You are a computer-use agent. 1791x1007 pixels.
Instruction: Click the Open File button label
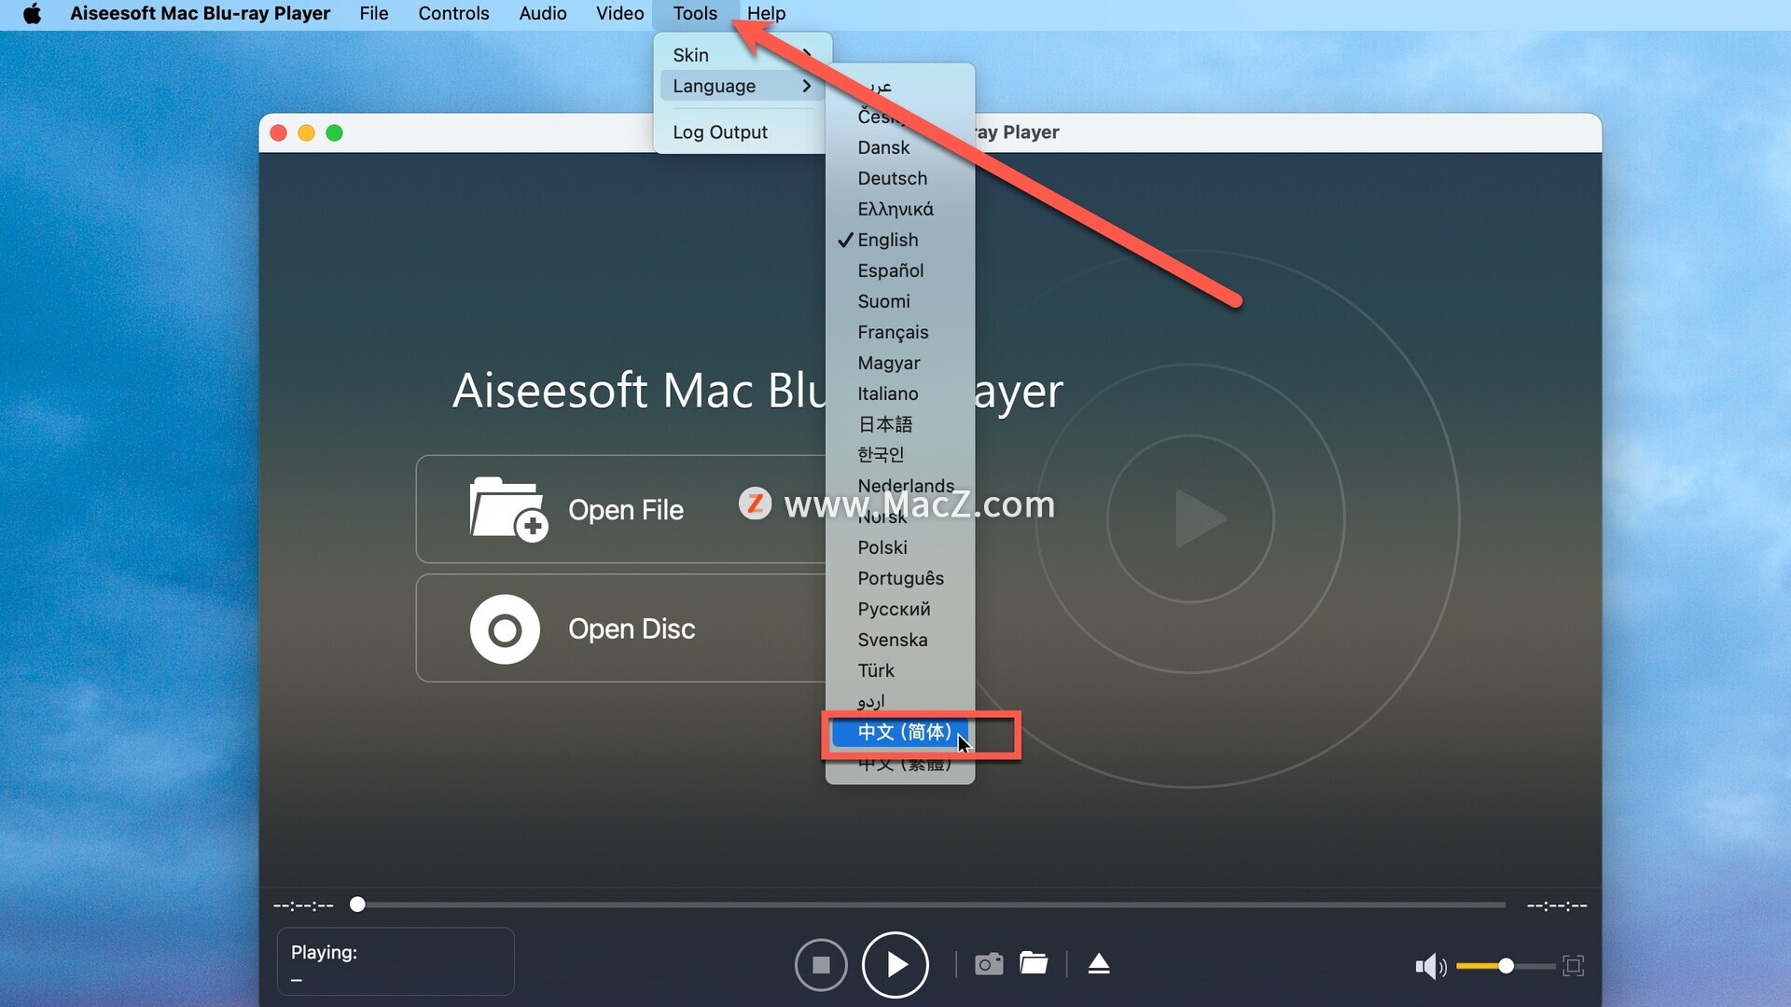click(x=626, y=510)
